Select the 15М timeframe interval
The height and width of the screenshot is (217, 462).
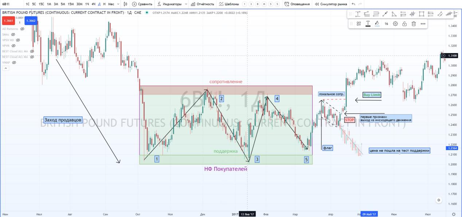pyautogui.click(x=71, y=4)
